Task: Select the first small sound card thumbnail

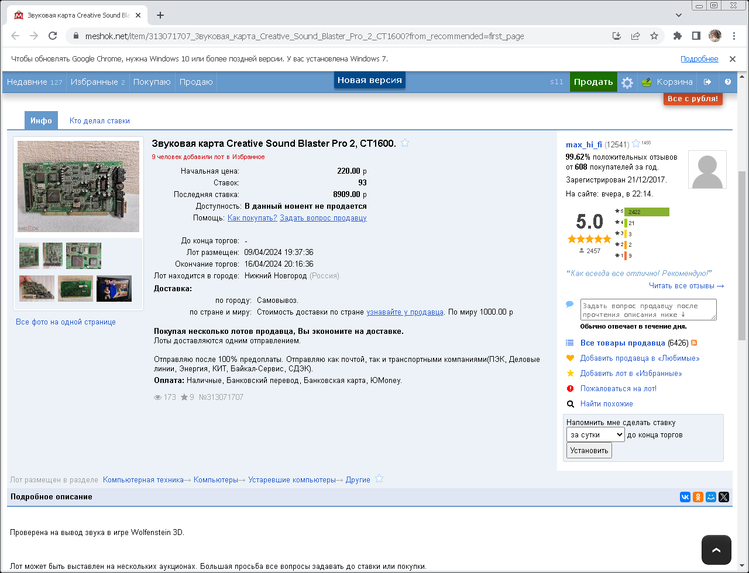Action: 29,256
